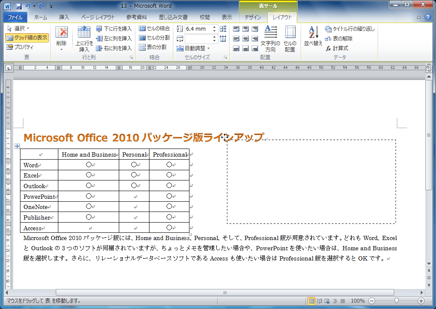Image resolution: width=436 pixels, height=309 pixels.
Task: Open the Delete (削除) table button
Action: pyautogui.click(x=61, y=39)
